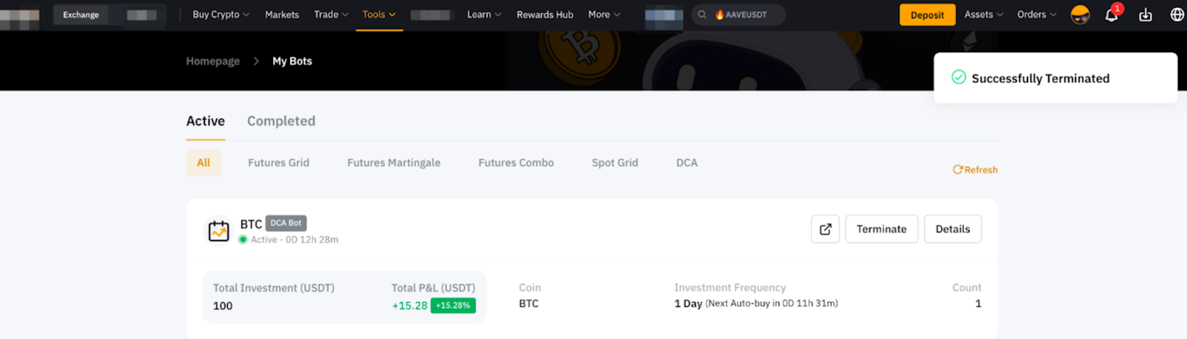The width and height of the screenshot is (1187, 339).
Task: Open the notifications bell icon
Action: [1111, 15]
